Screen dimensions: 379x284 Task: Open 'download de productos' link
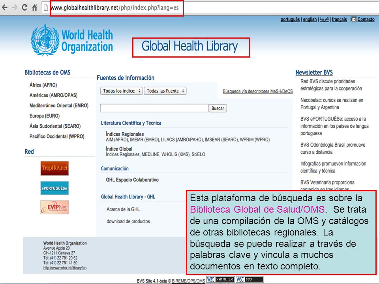click(128, 221)
